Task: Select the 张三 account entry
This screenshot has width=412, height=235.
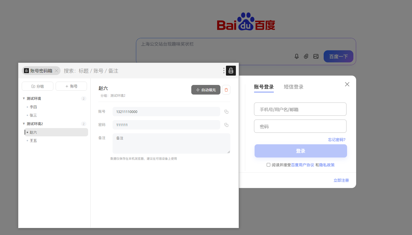Action: click(56, 115)
